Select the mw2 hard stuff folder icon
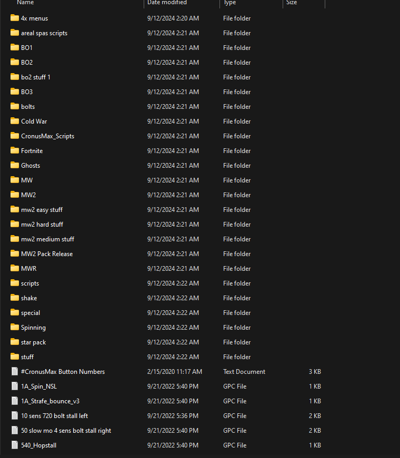This screenshot has width=400, height=458. point(15,224)
